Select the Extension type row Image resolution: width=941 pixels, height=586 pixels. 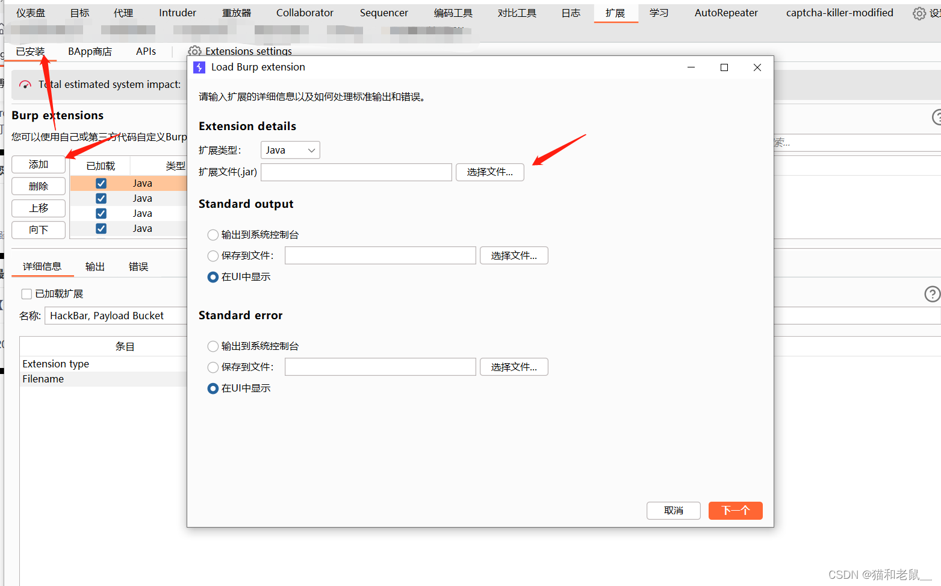pyautogui.click(x=104, y=364)
